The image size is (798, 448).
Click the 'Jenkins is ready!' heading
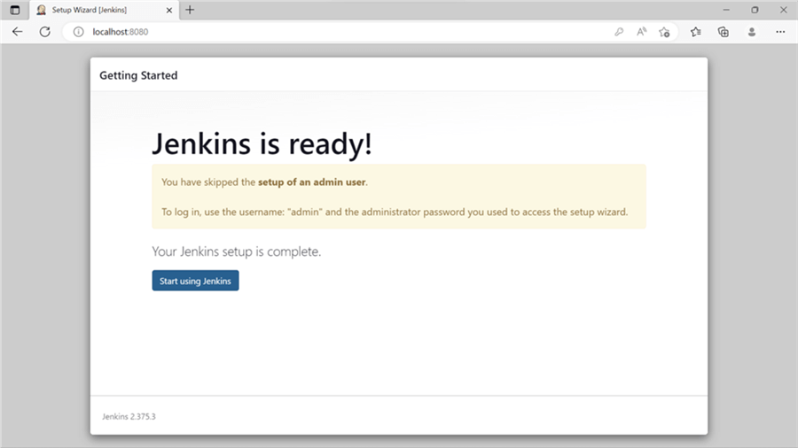[x=262, y=143]
